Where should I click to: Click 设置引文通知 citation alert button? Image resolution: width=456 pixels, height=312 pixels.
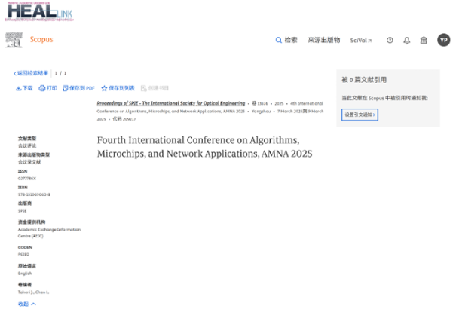[359, 115]
